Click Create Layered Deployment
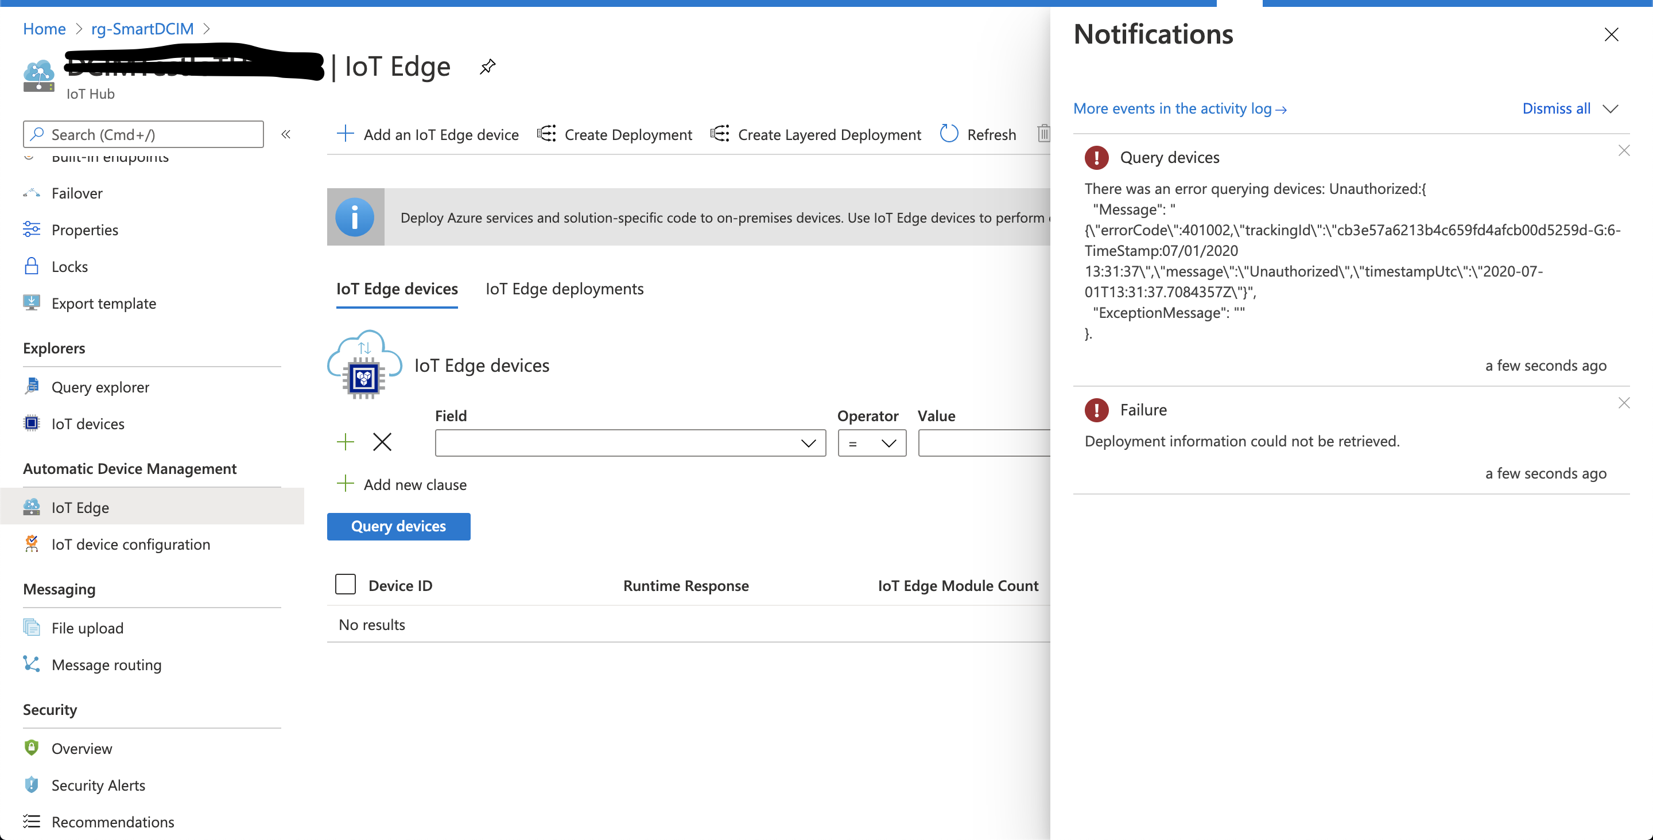This screenshot has height=840, width=1653. coord(816,134)
